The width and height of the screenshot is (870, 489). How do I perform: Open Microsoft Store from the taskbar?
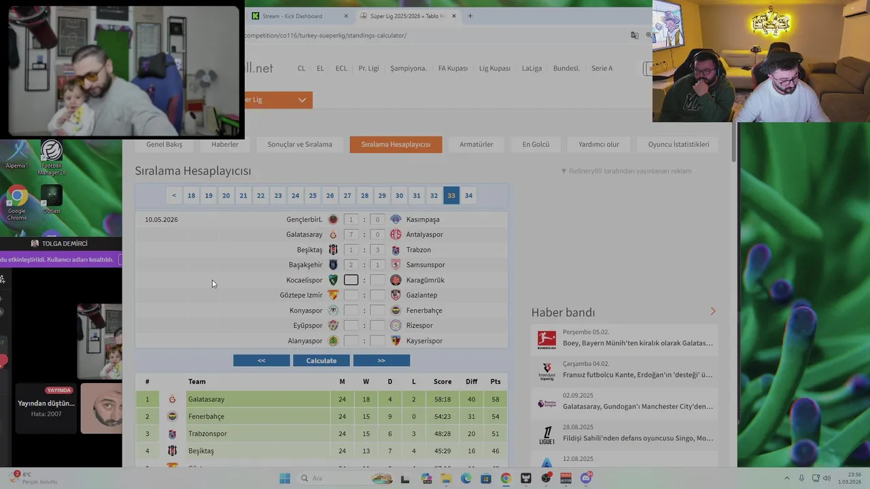coord(486,478)
